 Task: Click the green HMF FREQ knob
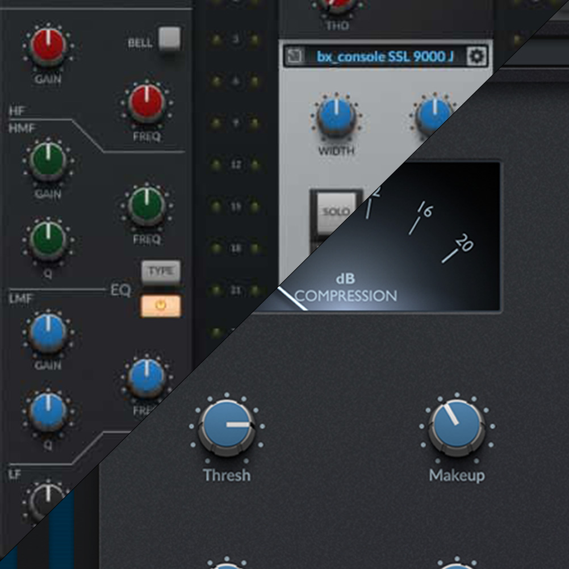coord(147,206)
